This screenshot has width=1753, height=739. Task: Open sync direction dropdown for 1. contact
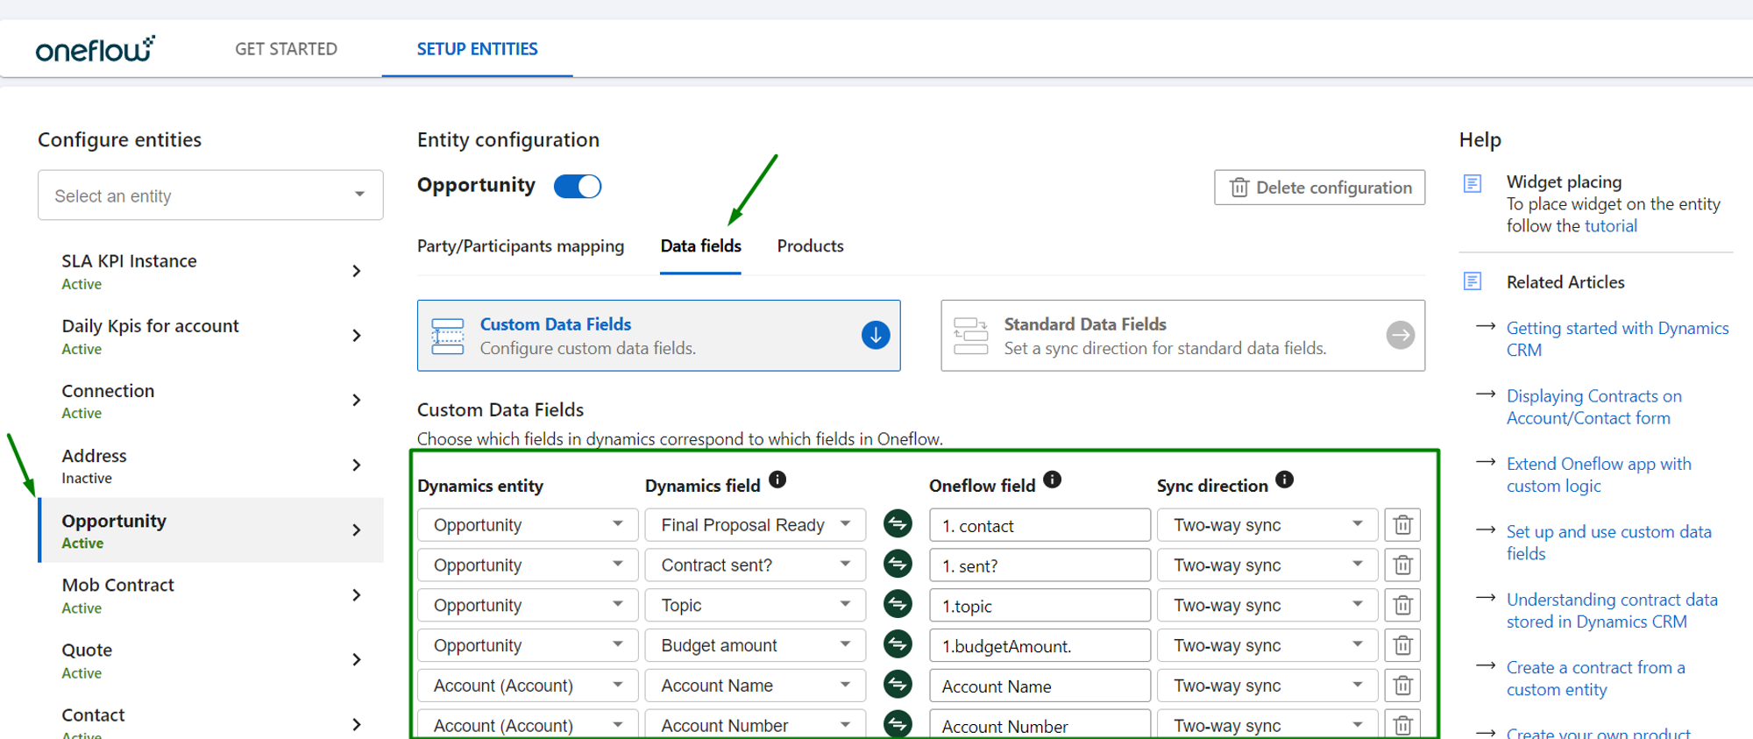coord(1267,525)
